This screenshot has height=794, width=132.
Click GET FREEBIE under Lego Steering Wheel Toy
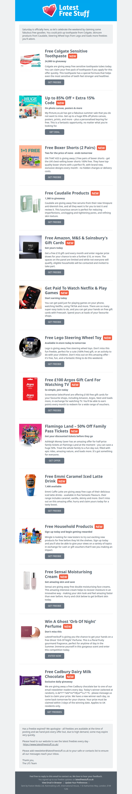click(54, 364)
